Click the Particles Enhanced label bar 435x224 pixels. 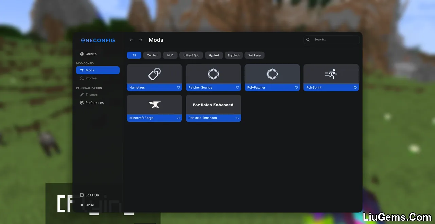(213, 118)
